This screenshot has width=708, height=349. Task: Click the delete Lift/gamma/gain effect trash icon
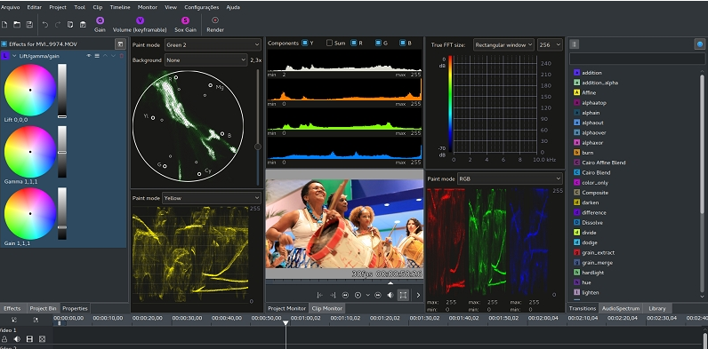pos(121,56)
